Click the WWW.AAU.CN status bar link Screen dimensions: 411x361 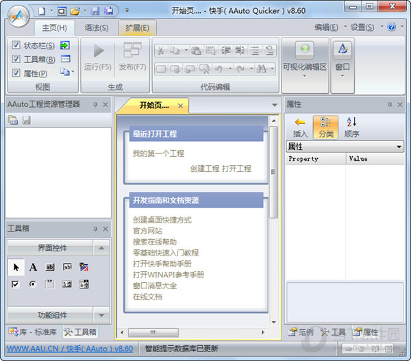point(70,349)
